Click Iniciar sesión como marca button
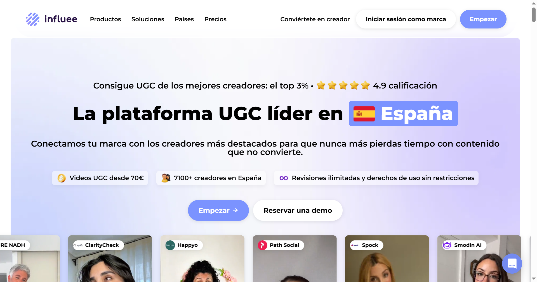Image resolution: width=537 pixels, height=282 pixels. coord(406,19)
